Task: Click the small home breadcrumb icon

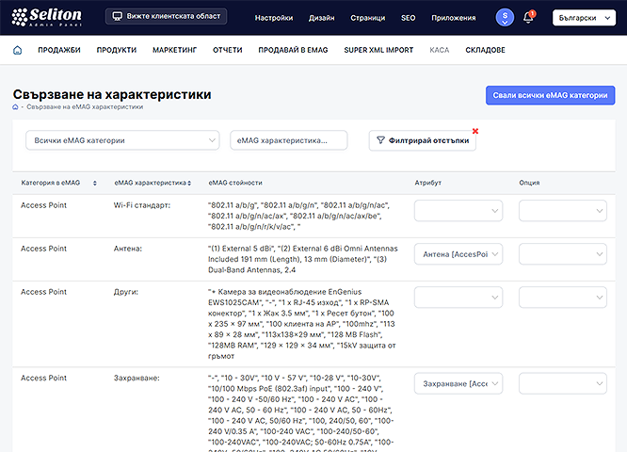Action: click(x=16, y=107)
